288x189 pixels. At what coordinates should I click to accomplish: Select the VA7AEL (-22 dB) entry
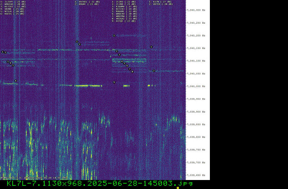tap(87, 2)
